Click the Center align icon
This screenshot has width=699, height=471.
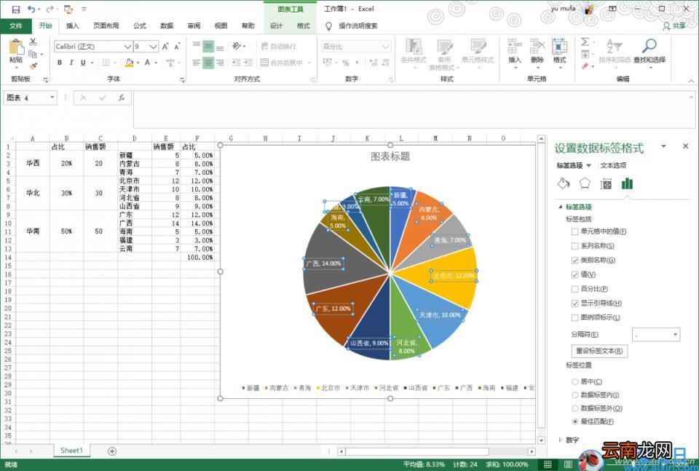pyautogui.click(x=208, y=63)
